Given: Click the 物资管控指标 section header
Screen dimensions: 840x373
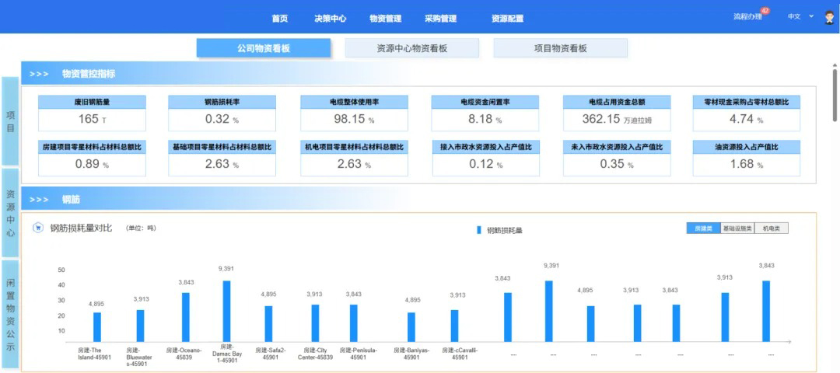Looking at the screenshot, I should 89,74.
